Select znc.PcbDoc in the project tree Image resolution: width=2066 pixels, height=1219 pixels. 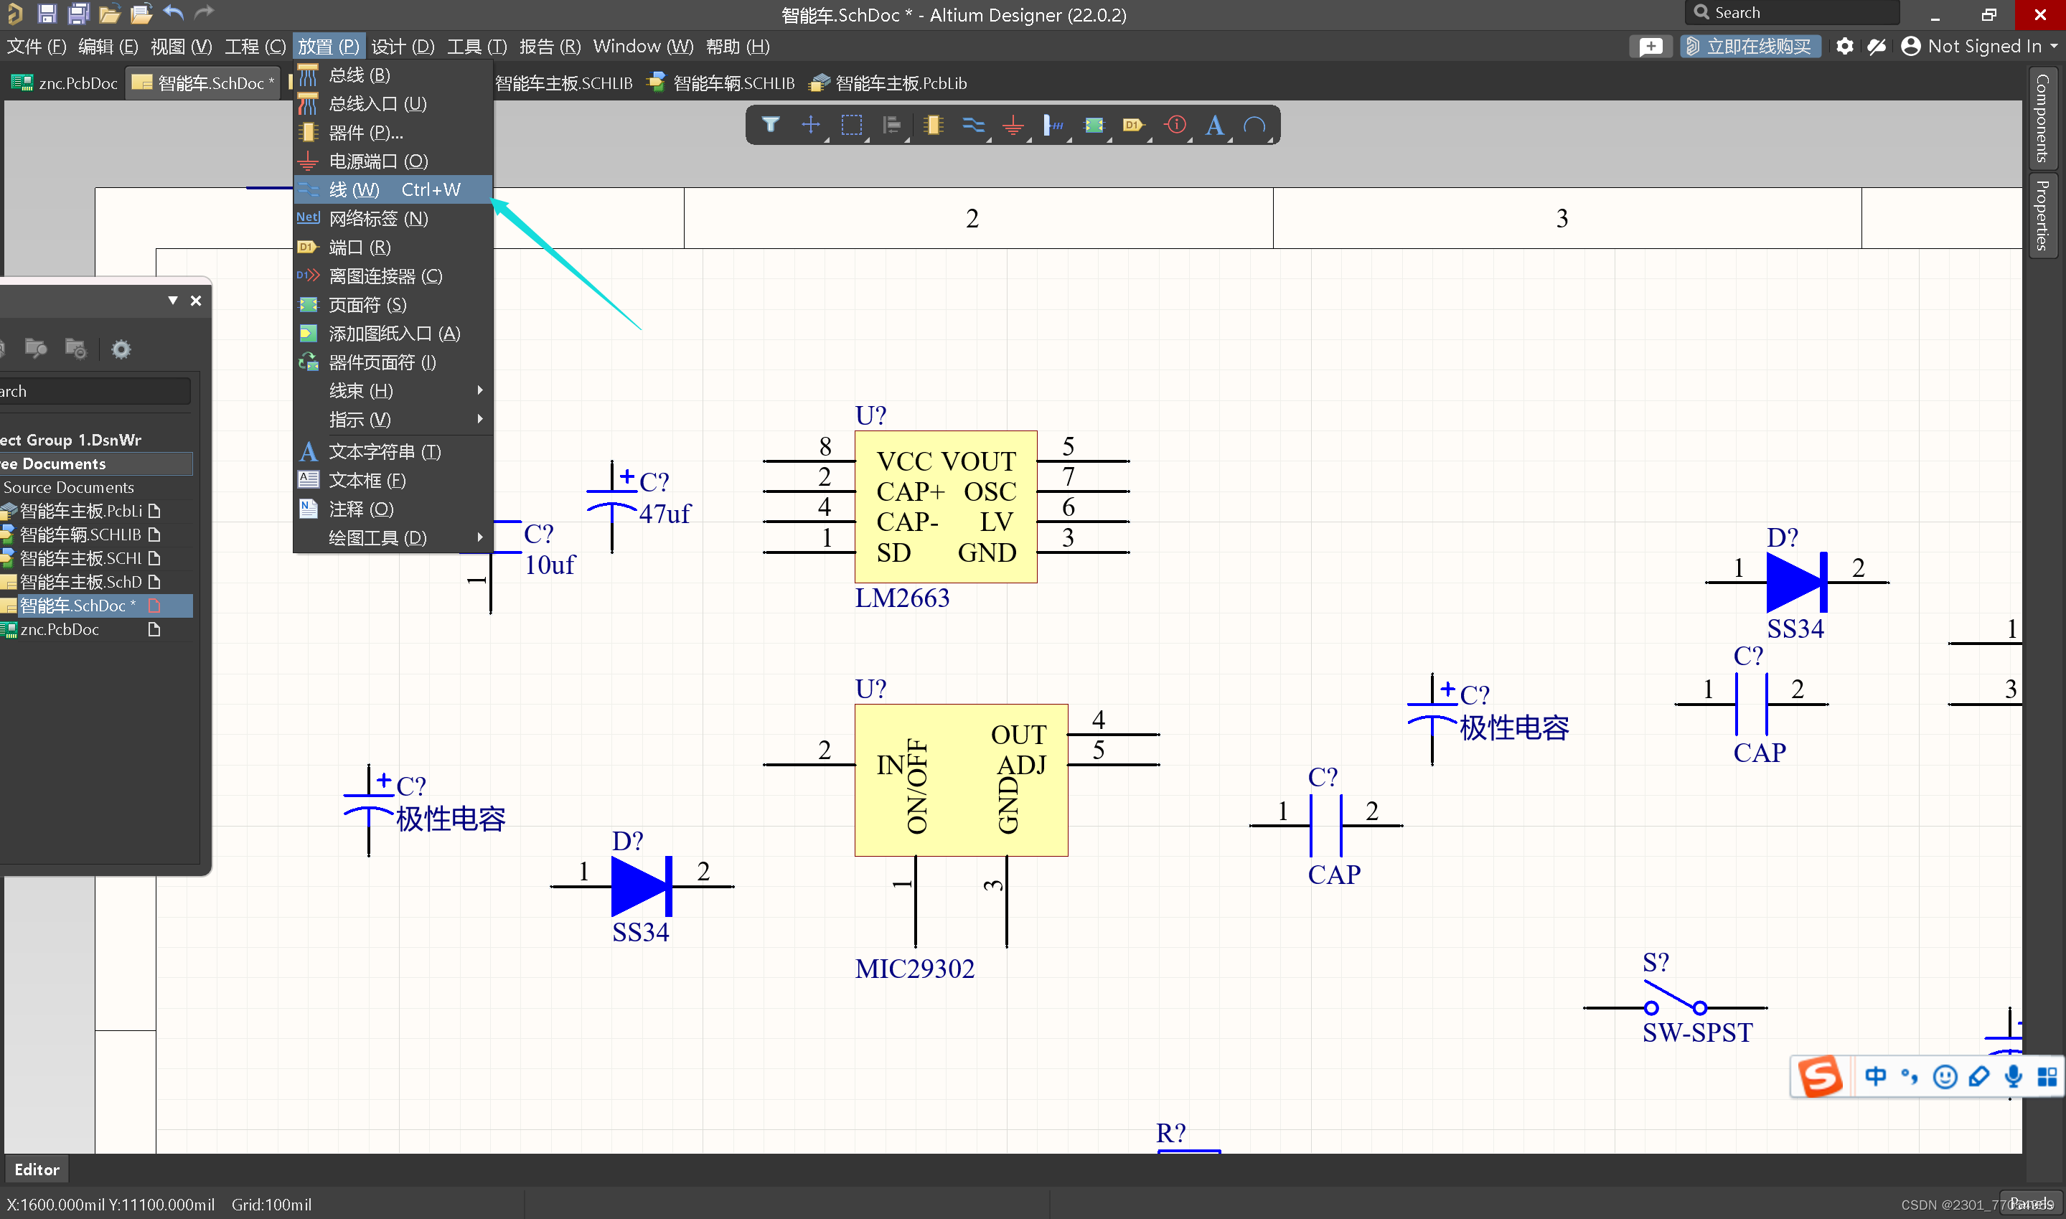[x=59, y=629]
